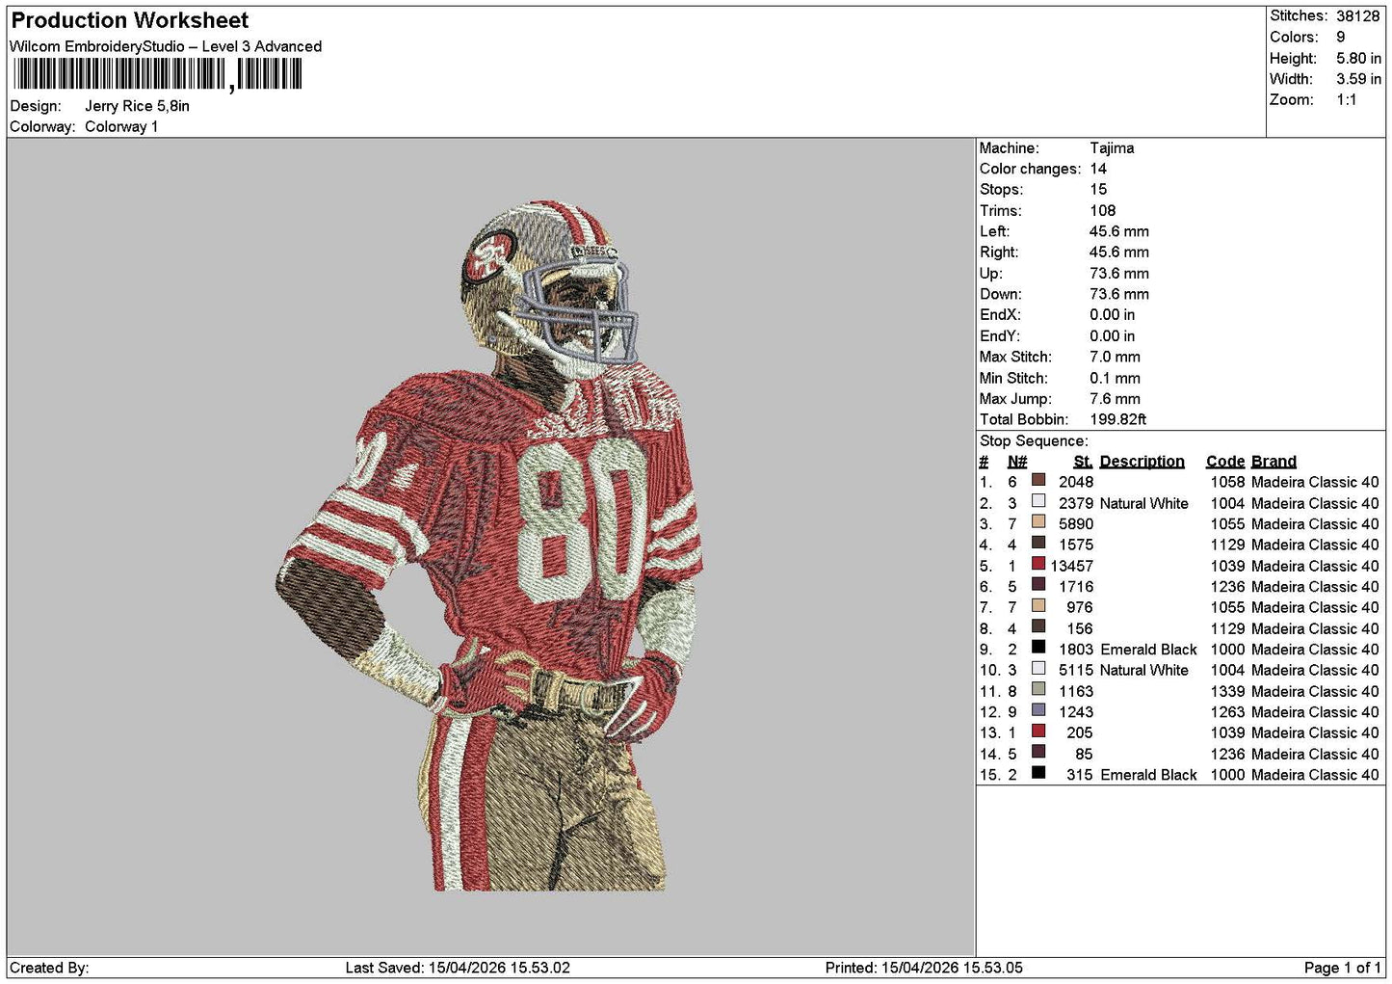Image resolution: width=1392 pixels, height=984 pixels.
Task: Click the 'Brand' column header
Action: coord(1274,462)
